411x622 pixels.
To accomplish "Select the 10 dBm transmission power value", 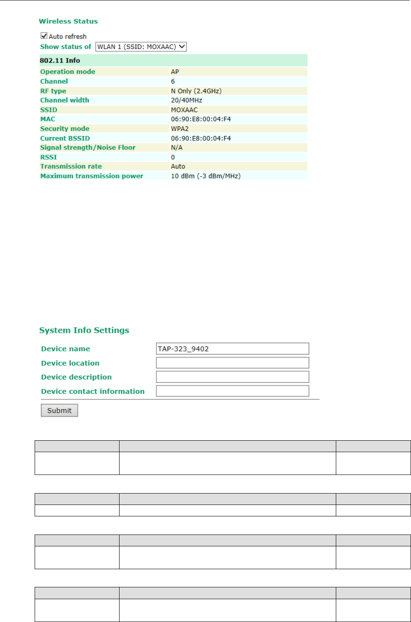I will click(x=206, y=176).
